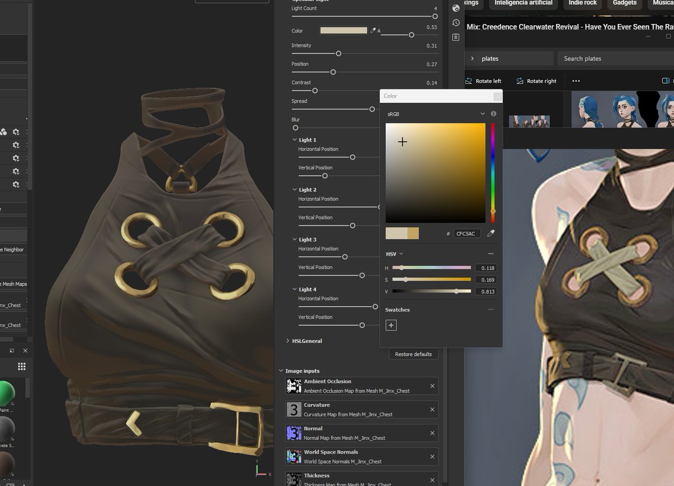
Task: Click the Light Count slider handle
Action: [x=435, y=16]
